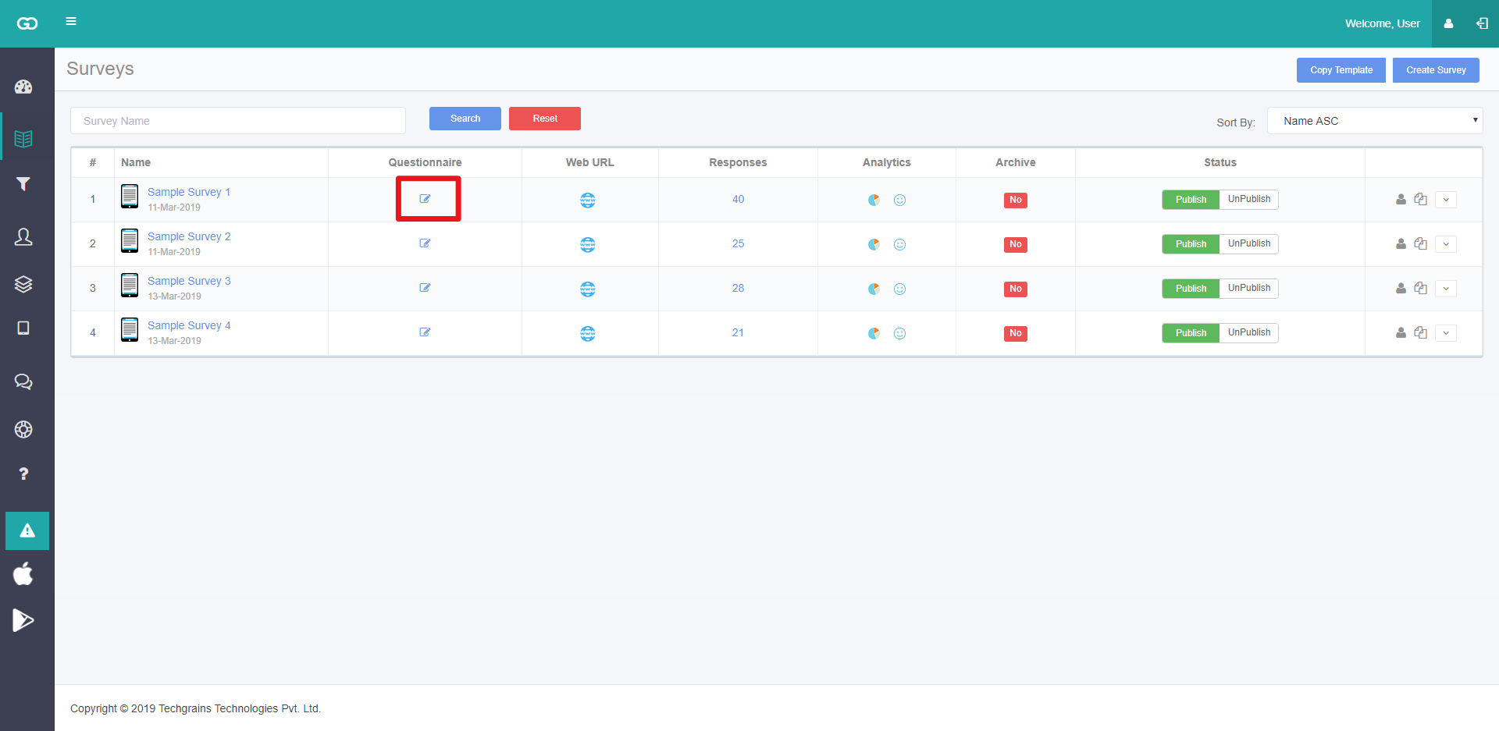This screenshot has width=1499, height=731.
Task: Open Web URL globe for Sample Survey 1
Action: (x=588, y=200)
